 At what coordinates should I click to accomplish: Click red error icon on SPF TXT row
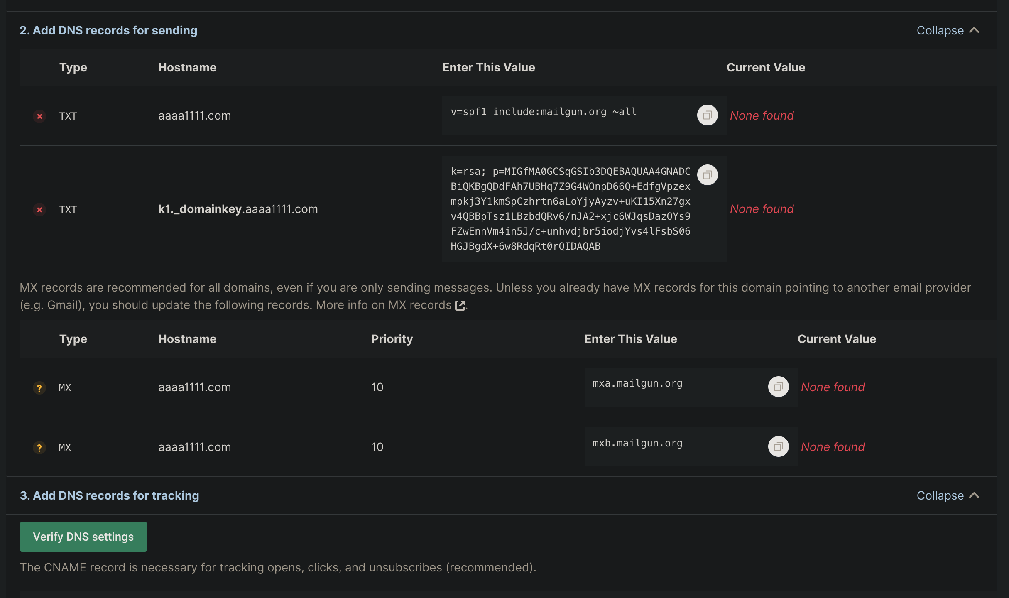pos(39,116)
